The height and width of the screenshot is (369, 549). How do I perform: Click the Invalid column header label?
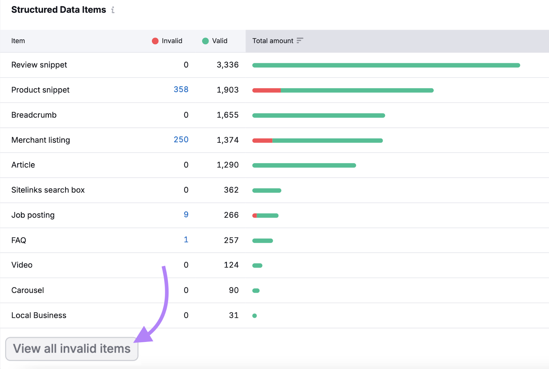172,41
